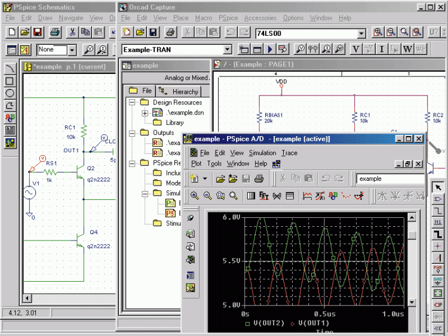This screenshot has height=336, width=448.
Task: Click the Log X Axis icon in PSpice A/D
Action: pos(251,196)
